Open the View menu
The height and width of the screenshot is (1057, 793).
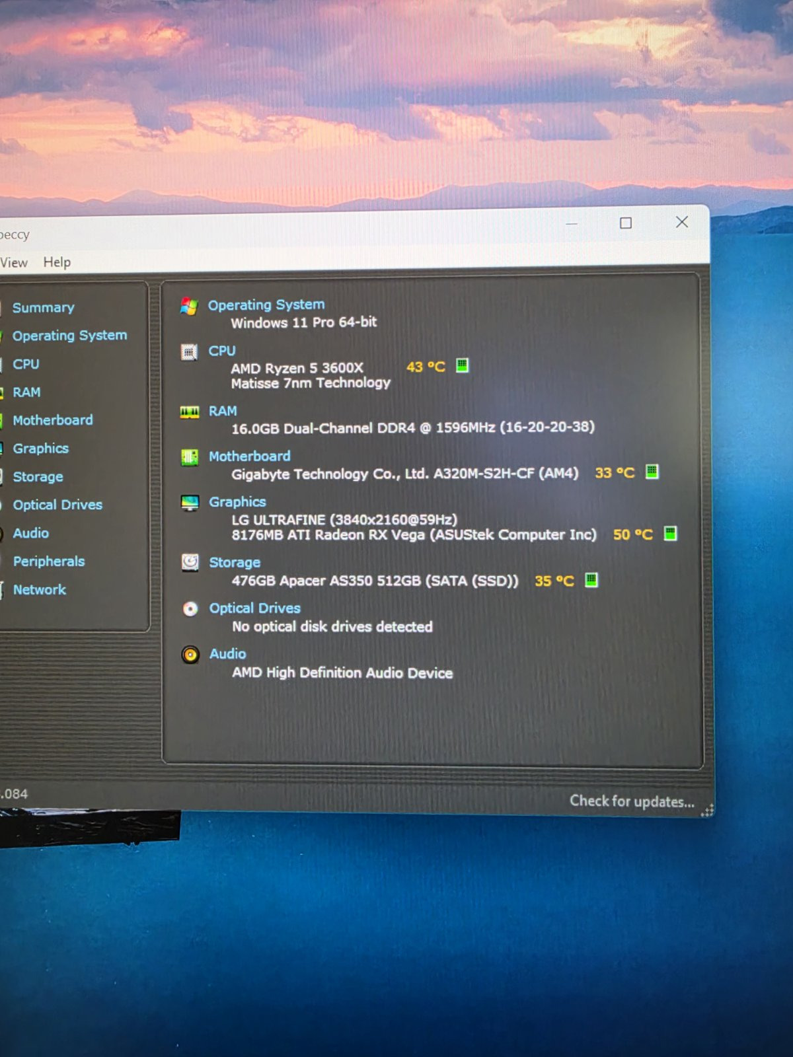pos(14,262)
